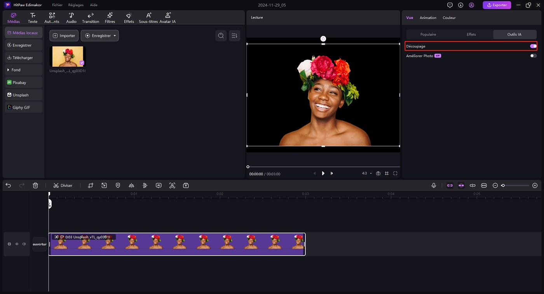Click the undo arrow in the timeline toolbar
The width and height of the screenshot is (544, 294).
(8, 185)
